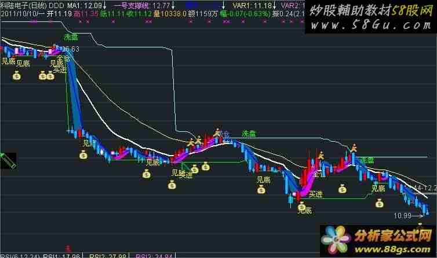Click the close price 收11.12
The image size is (437, 258).
coord(139,14)
